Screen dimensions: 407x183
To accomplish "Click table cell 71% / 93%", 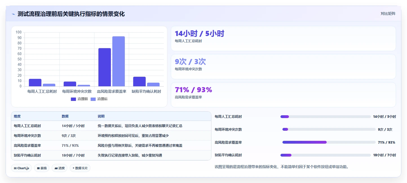I will 70,145.
